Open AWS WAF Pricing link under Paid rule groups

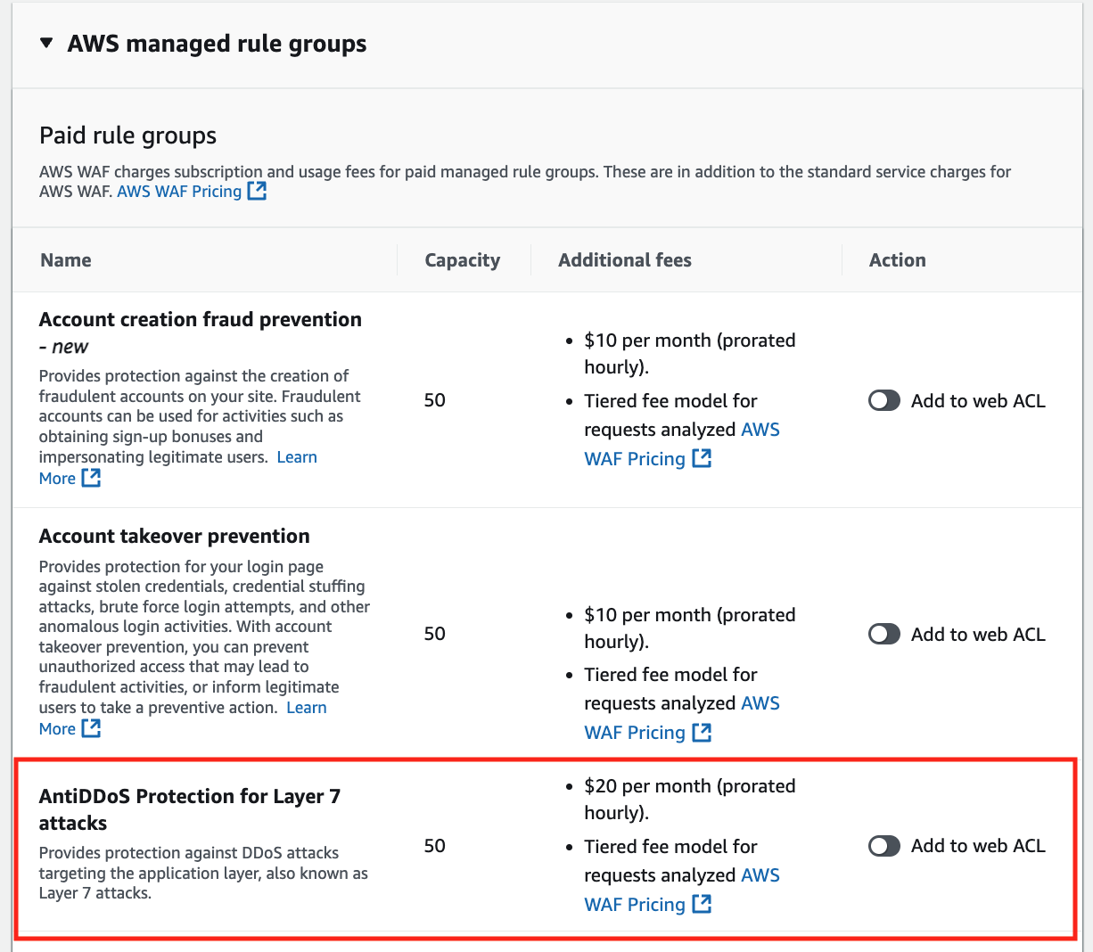tap(179, 192)
